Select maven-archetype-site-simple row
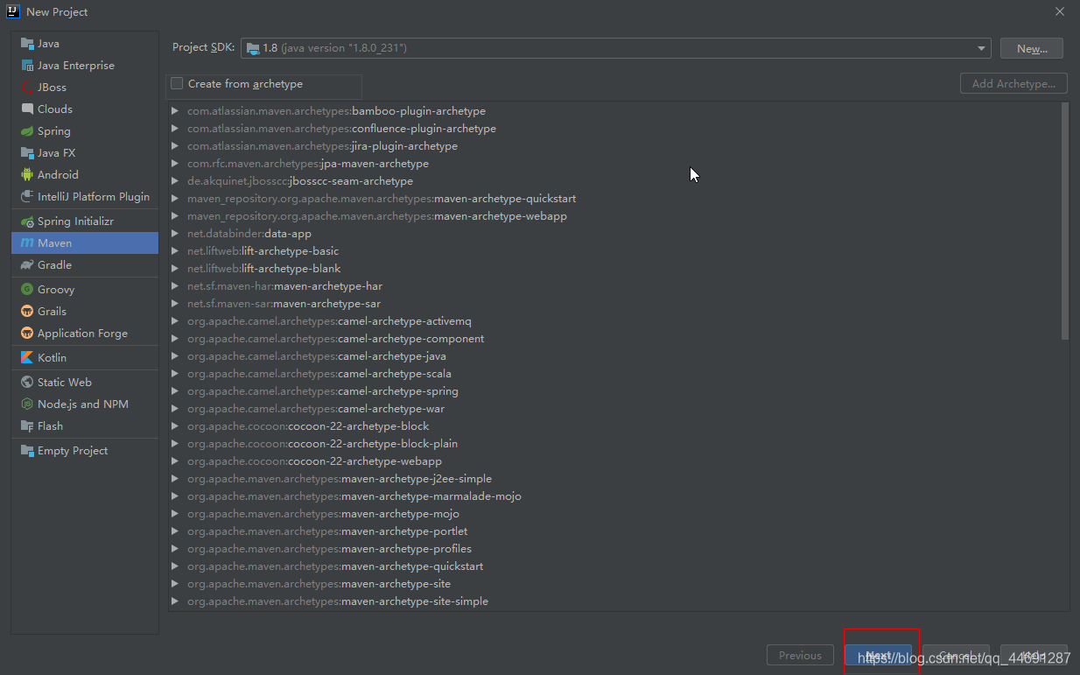This screenshot has height=675, width=1080. 614,601
